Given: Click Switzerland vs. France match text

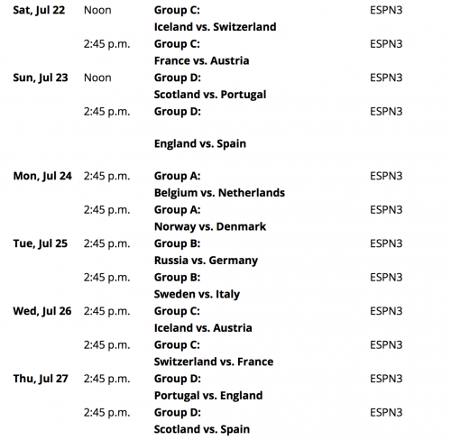Looking at the screenshot, I should pos(214,362).
